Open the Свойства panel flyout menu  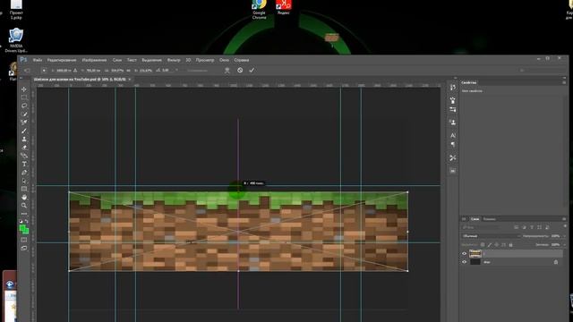pyautogui.click(x=564, y=82)
